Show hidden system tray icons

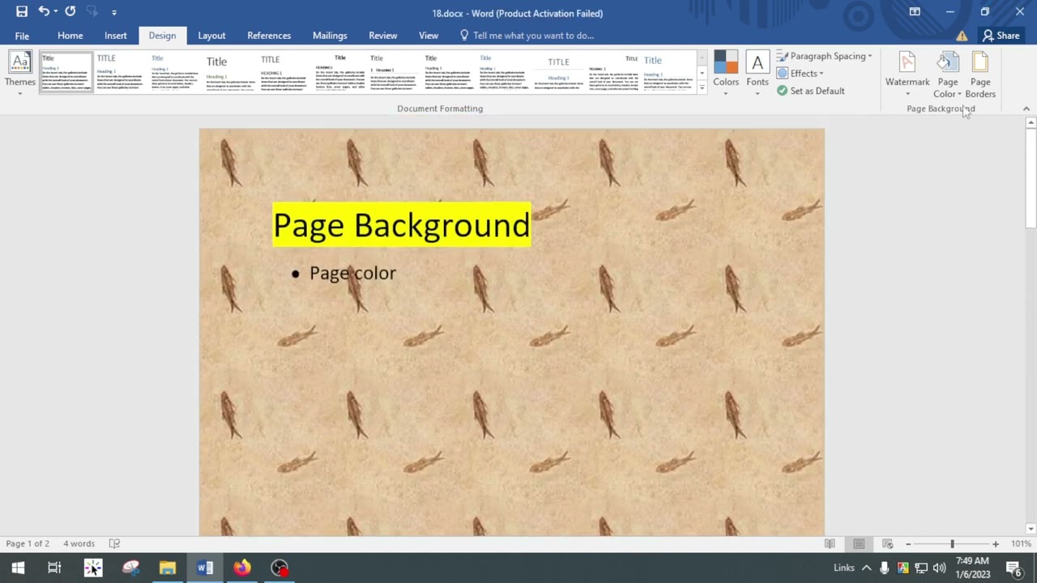pos(866,568)
